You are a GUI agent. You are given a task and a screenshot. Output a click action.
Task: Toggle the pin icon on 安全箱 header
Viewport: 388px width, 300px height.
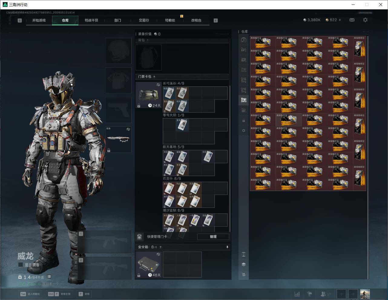[227, 247]
